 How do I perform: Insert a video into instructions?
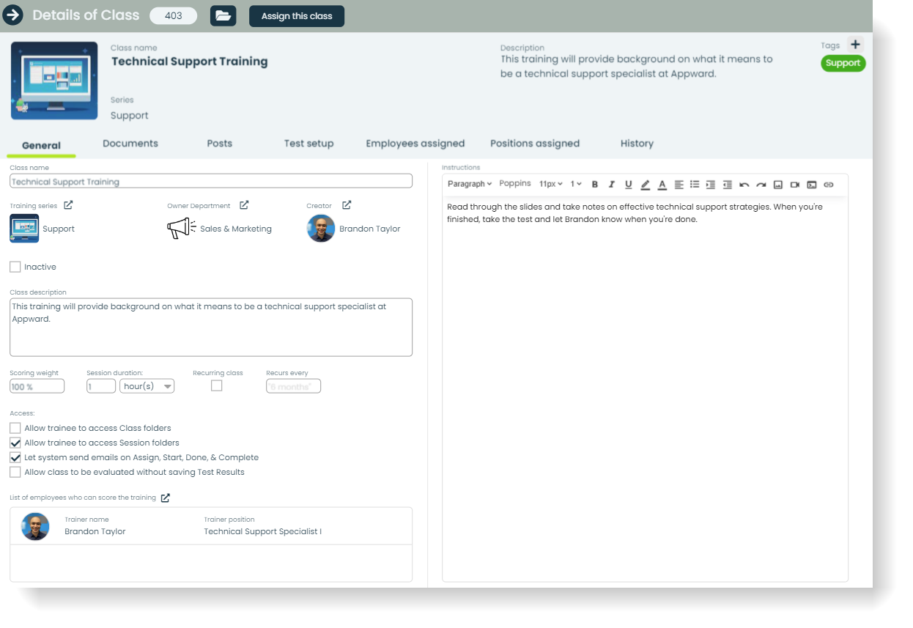(795, 185)
